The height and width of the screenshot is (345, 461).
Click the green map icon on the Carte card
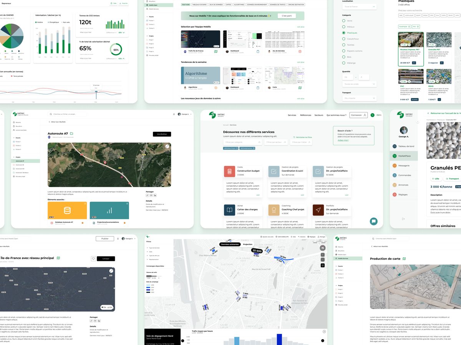[300, 88]
